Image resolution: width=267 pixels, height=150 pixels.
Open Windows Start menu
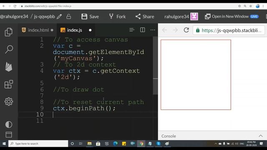[x=4, y=143]
